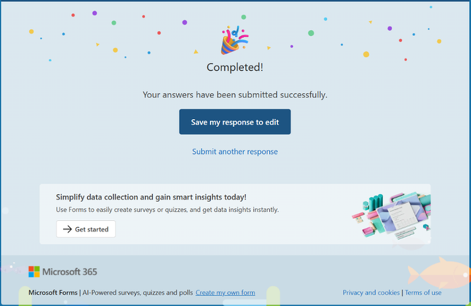Click the Get started button
This screenshot has width=471, height=306.
pos(86,229)
